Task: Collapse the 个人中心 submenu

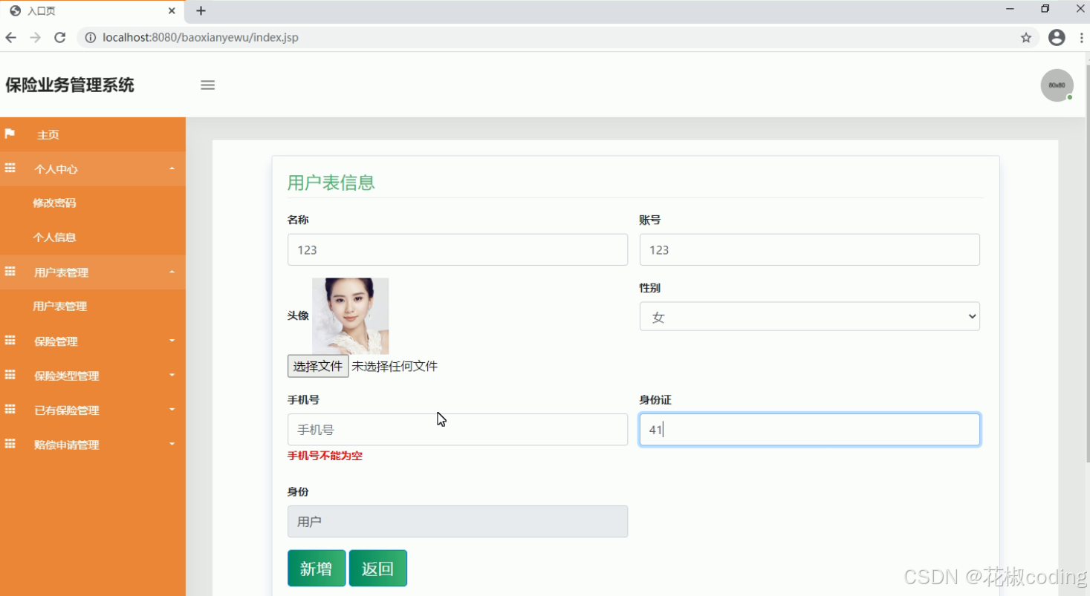Action: pos(172,168)
